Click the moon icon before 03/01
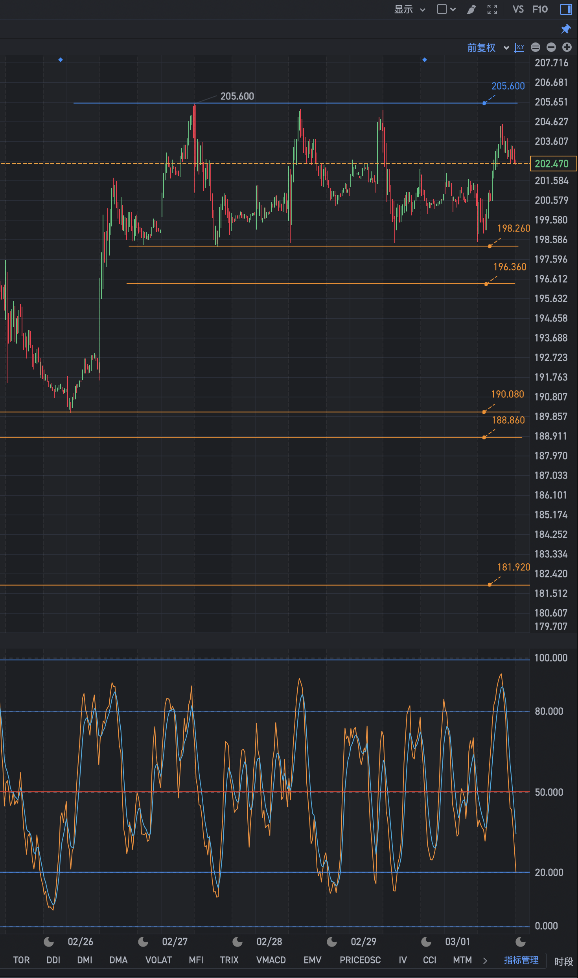 pos(426,941)
